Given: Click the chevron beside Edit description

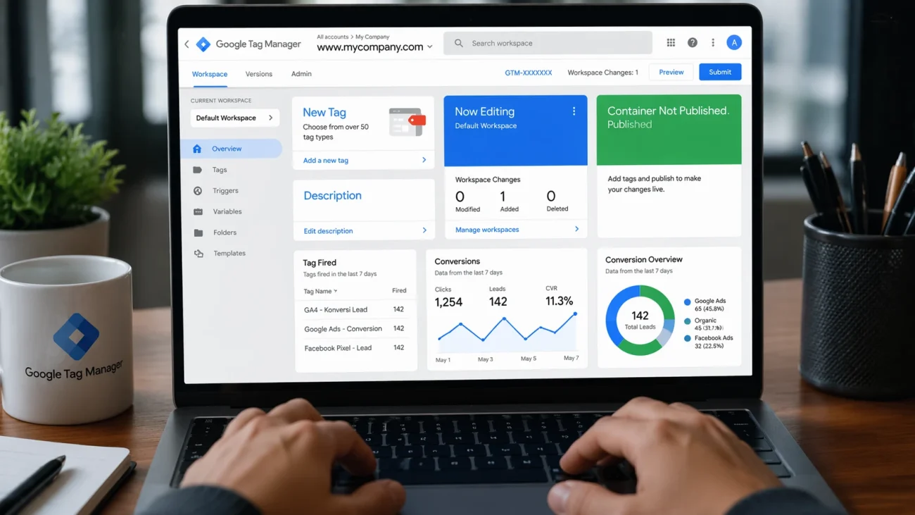Looking at the screenshot, I should point(424,230).
